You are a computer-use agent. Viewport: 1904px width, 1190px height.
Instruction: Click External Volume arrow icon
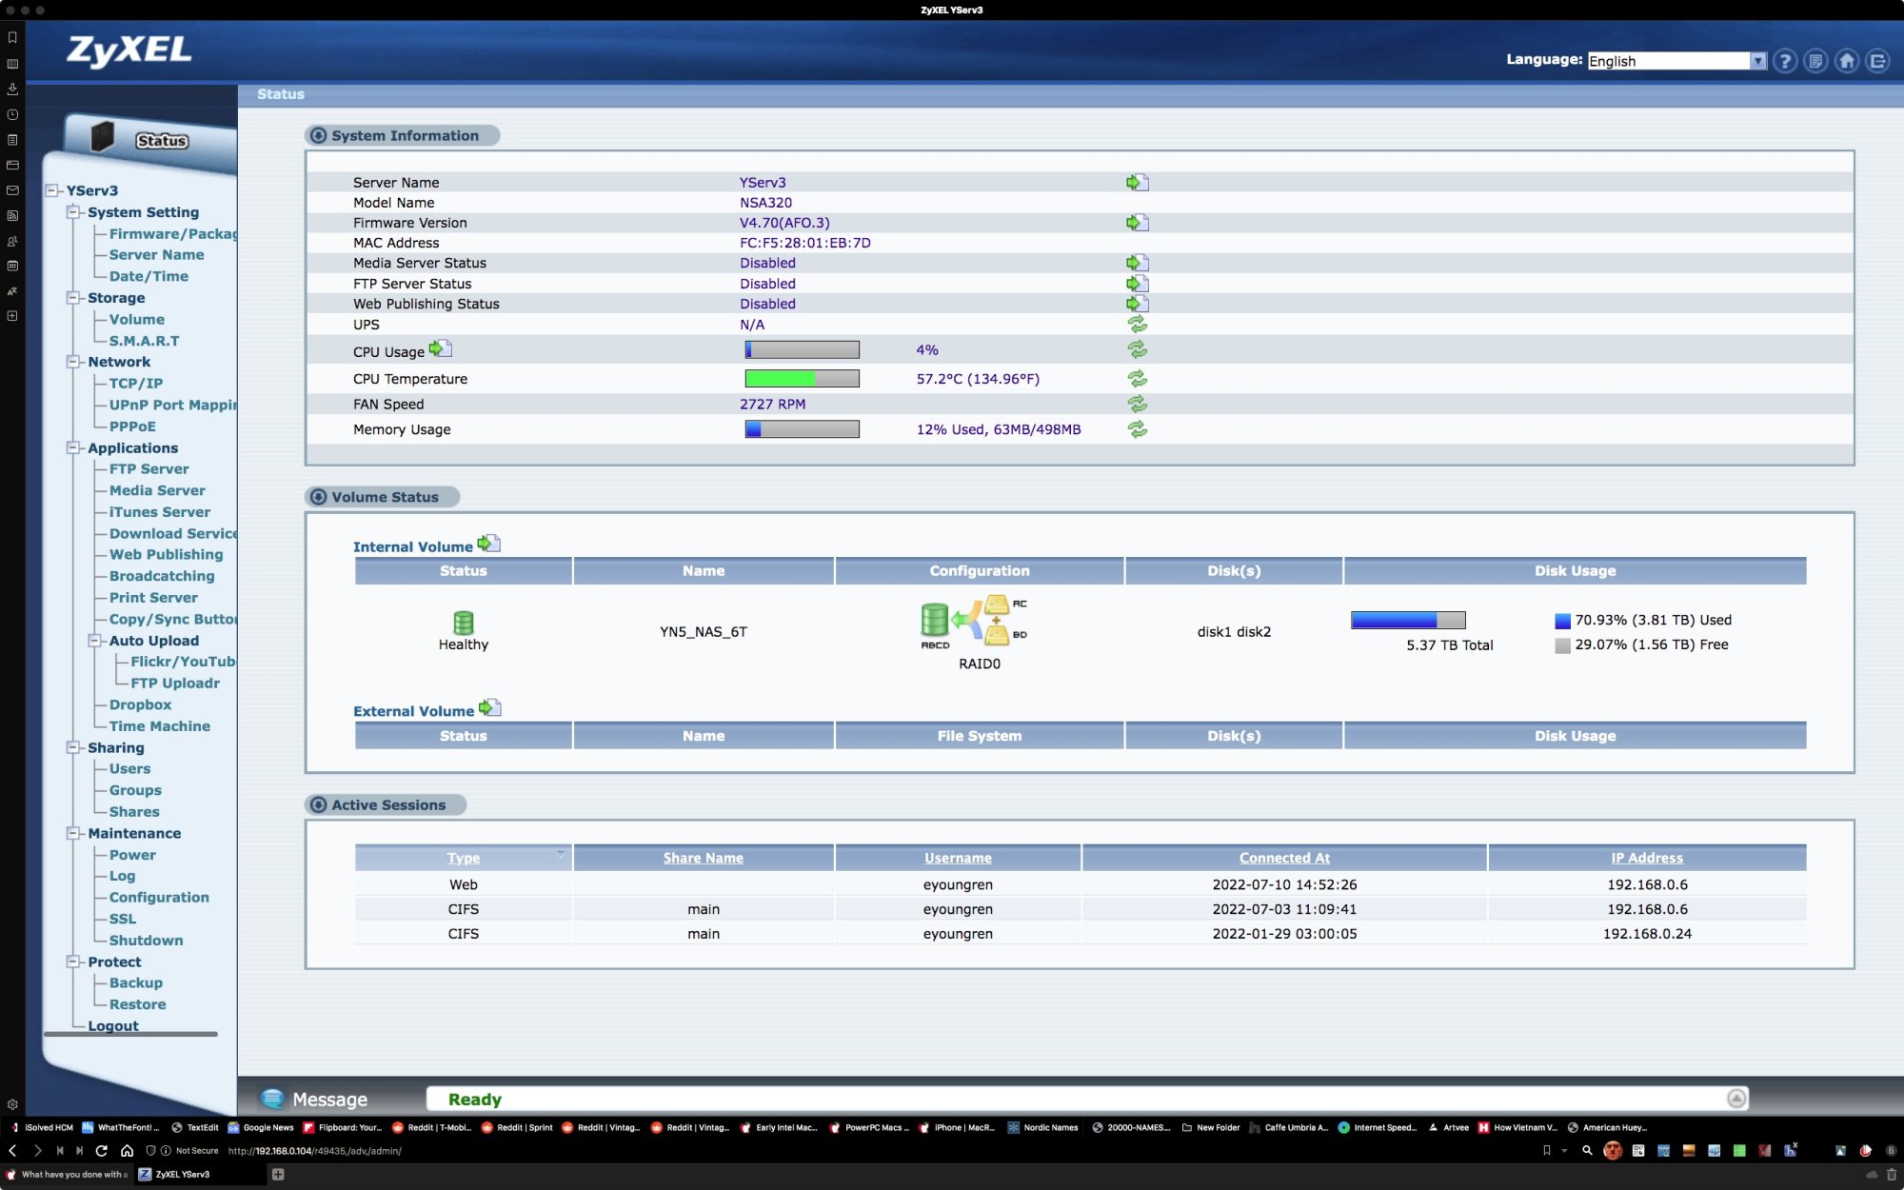(489, 708)
